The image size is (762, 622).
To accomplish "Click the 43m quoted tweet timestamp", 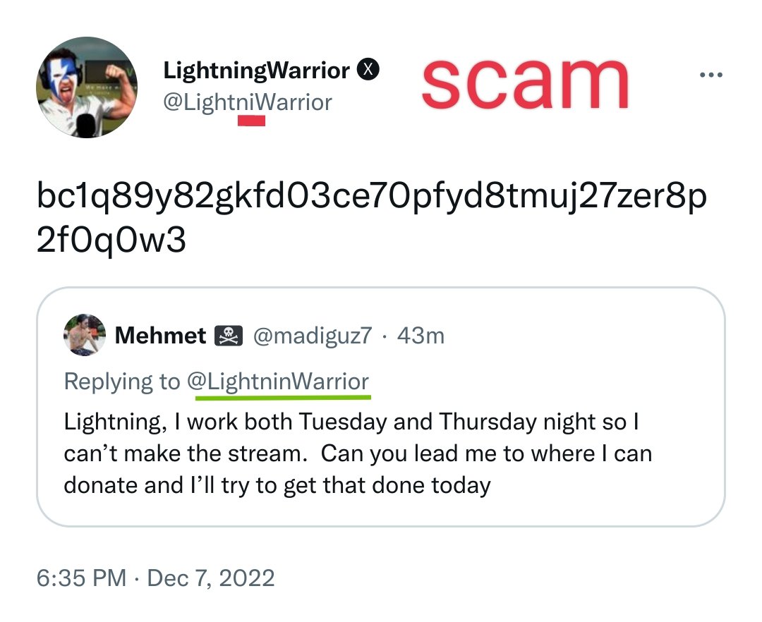I will pyautogui.click(x=421, y=336).
